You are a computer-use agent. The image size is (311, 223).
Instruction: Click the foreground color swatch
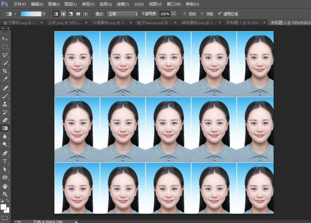[x=3, y=207]
